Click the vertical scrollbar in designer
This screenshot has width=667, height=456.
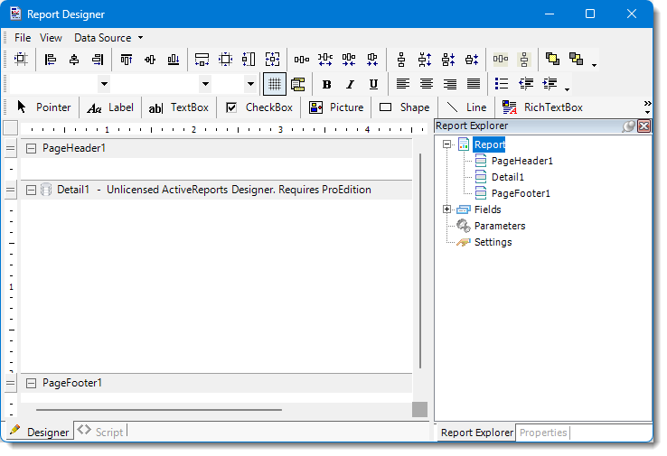click(420, 261)
